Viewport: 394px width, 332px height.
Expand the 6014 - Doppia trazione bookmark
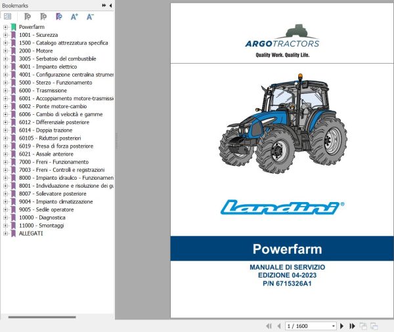pyautogui.click(x=5, y=130)
